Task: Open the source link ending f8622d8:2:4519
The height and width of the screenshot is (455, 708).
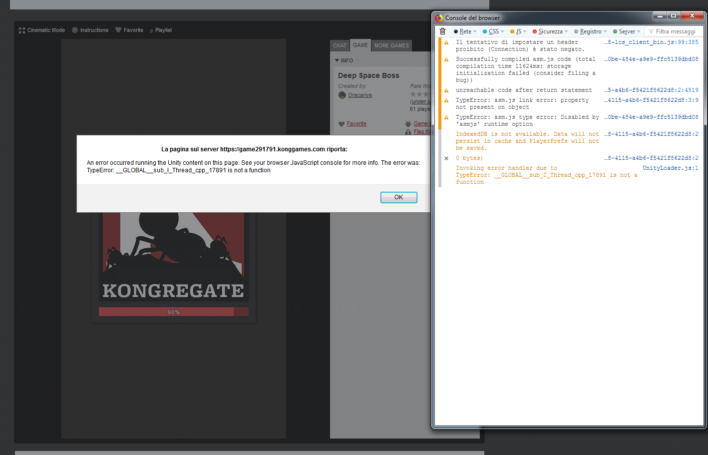Action: click(651, 90)
